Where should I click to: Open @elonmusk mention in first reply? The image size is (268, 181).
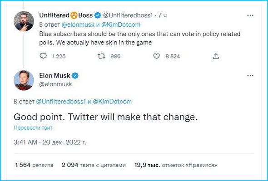pyautogui.click(x=78, y=24)
